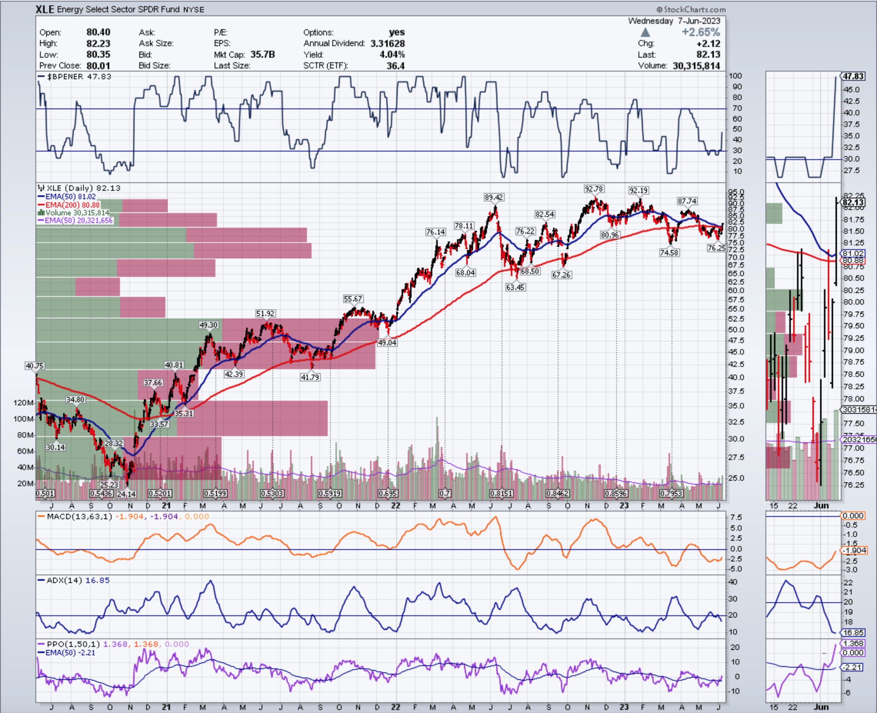Click the 81.02 EMA tag in the right zoom panel
Screen dimensions: 877x713
pyautogui.click(x=853, y=253)
